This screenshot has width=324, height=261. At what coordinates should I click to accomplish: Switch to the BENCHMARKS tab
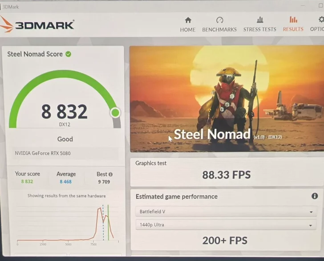pos(219,30)
